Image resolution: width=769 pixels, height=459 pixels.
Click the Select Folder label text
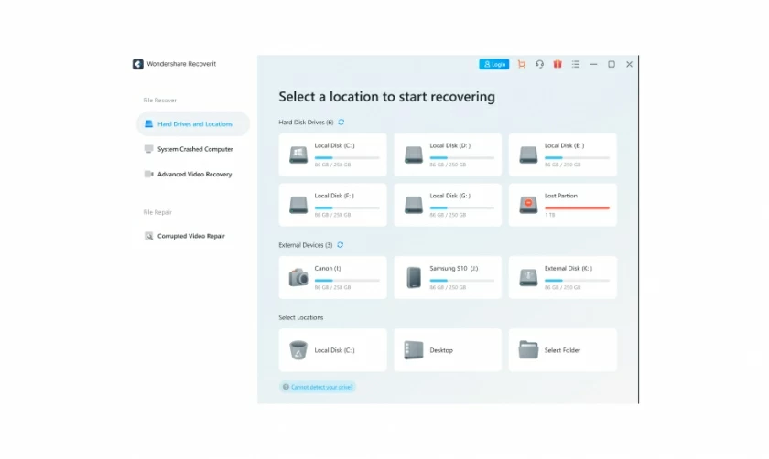(562, 350)
